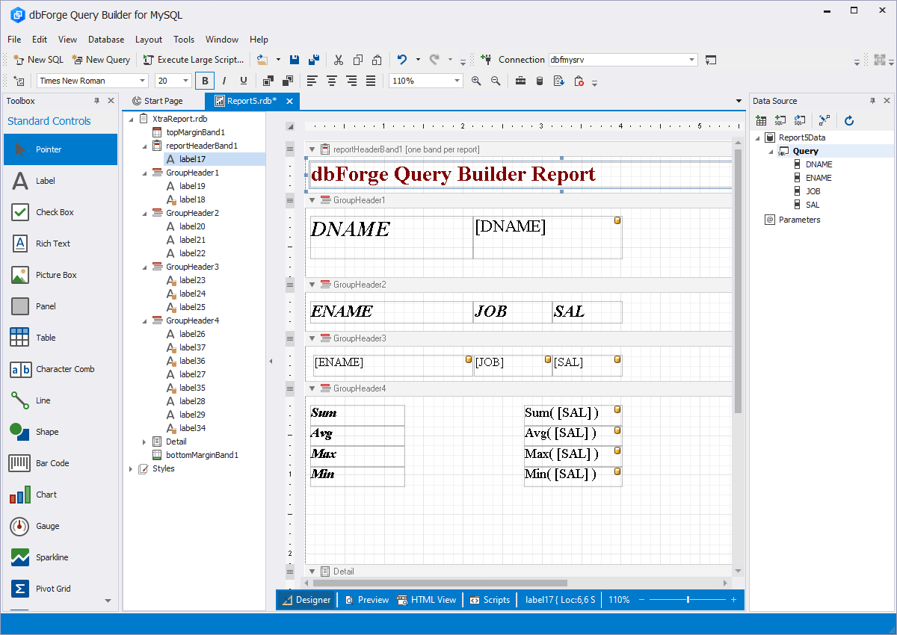Pin the Toolbox panel

(x=96, y=101)
